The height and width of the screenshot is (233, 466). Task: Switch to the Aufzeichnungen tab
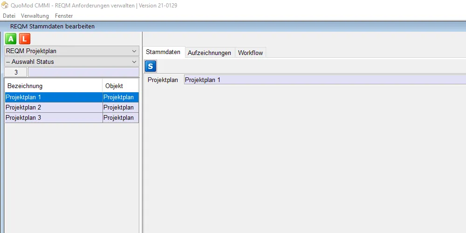(209, 53)
